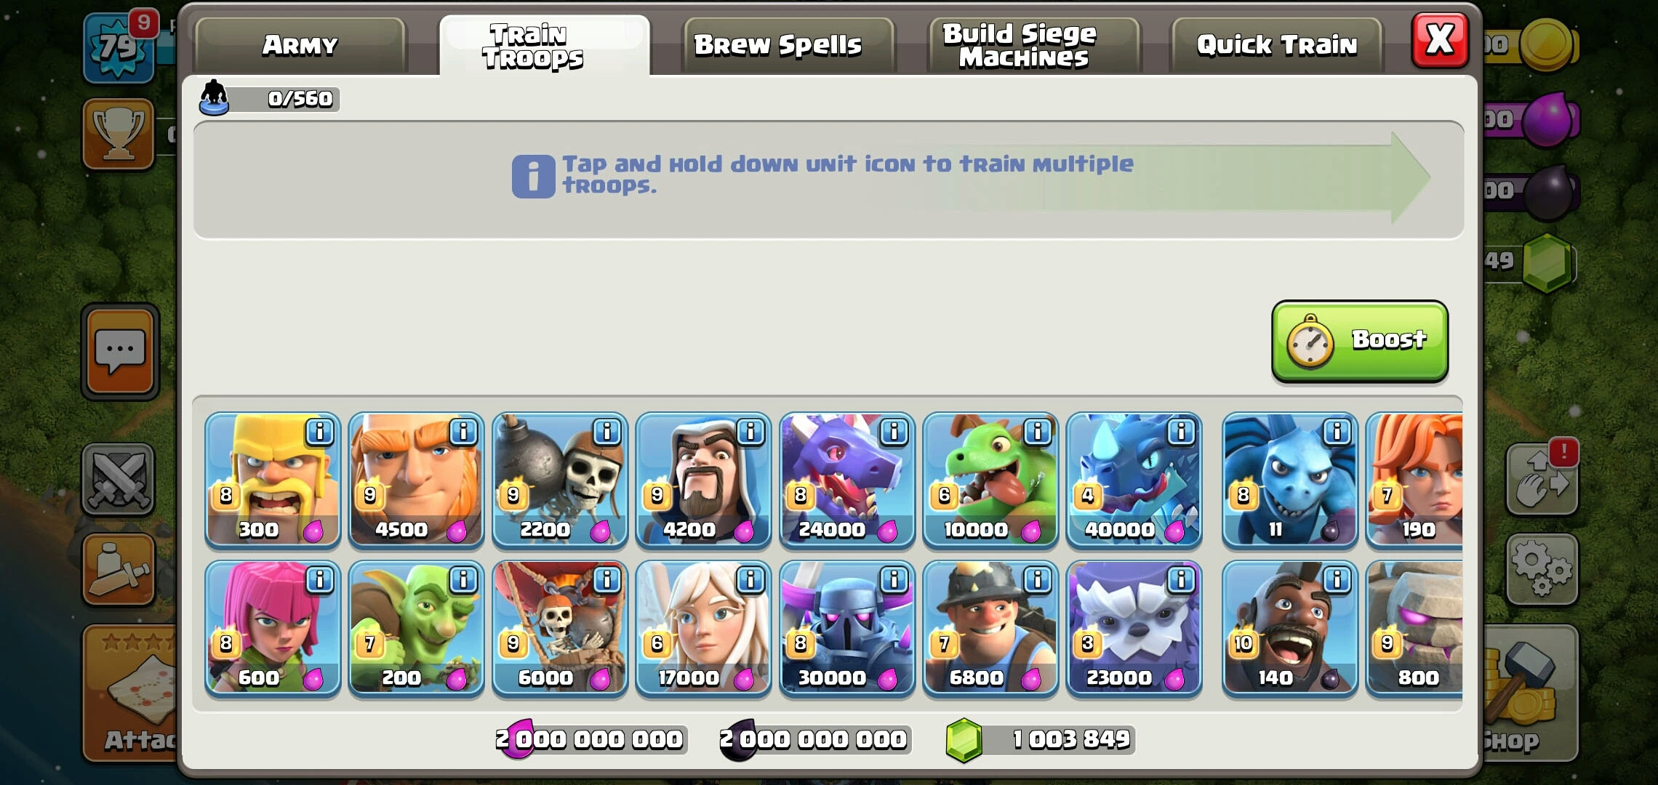Viewport: 1658px width, 785px height.
Task: Train the Giant troop costing 4500
Action: coord(416,480)
